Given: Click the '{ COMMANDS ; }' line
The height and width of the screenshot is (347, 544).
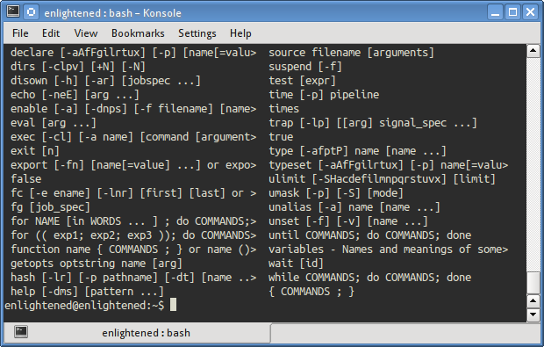Looking at the screenshot, I should [x=311, y=292].
